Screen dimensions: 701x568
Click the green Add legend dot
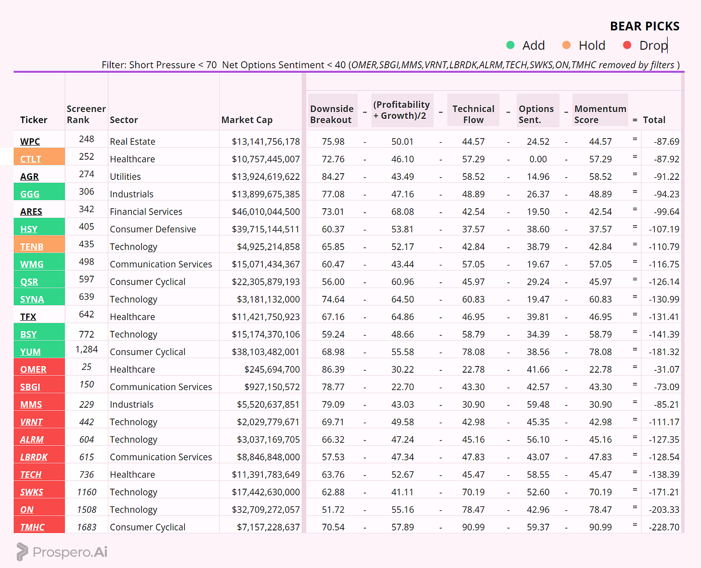tap(511, 45)
